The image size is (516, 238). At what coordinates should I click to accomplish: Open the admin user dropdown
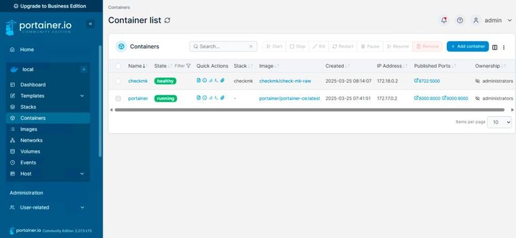click(x=510, y=21)
